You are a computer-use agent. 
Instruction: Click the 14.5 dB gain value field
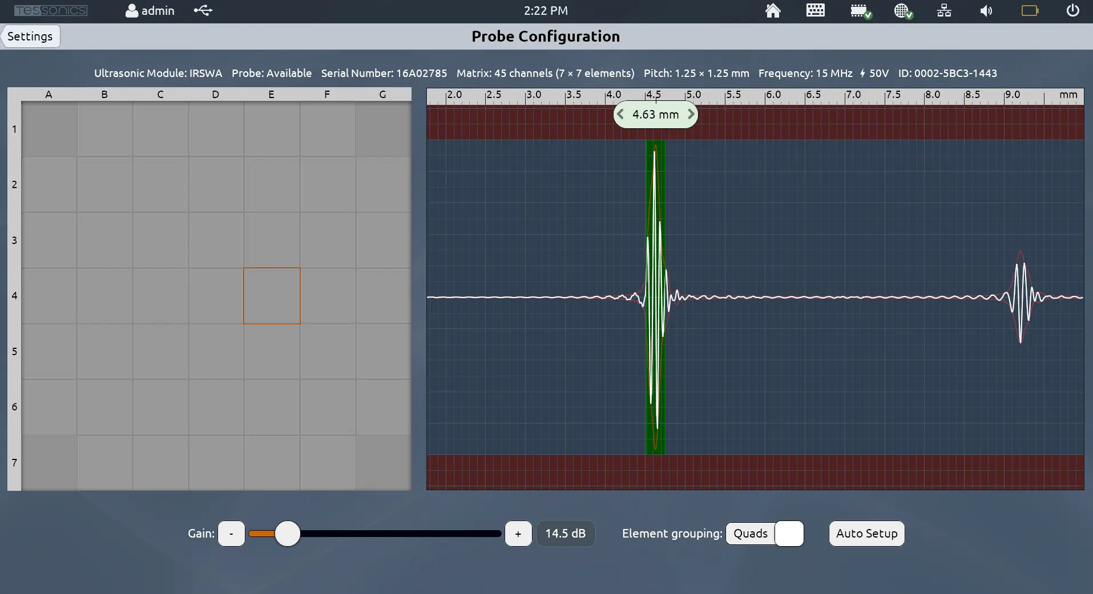click(566, 534)
